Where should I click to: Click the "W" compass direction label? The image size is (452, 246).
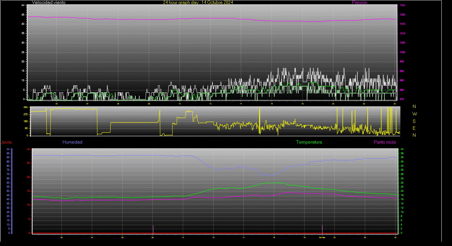pos(415,114)
